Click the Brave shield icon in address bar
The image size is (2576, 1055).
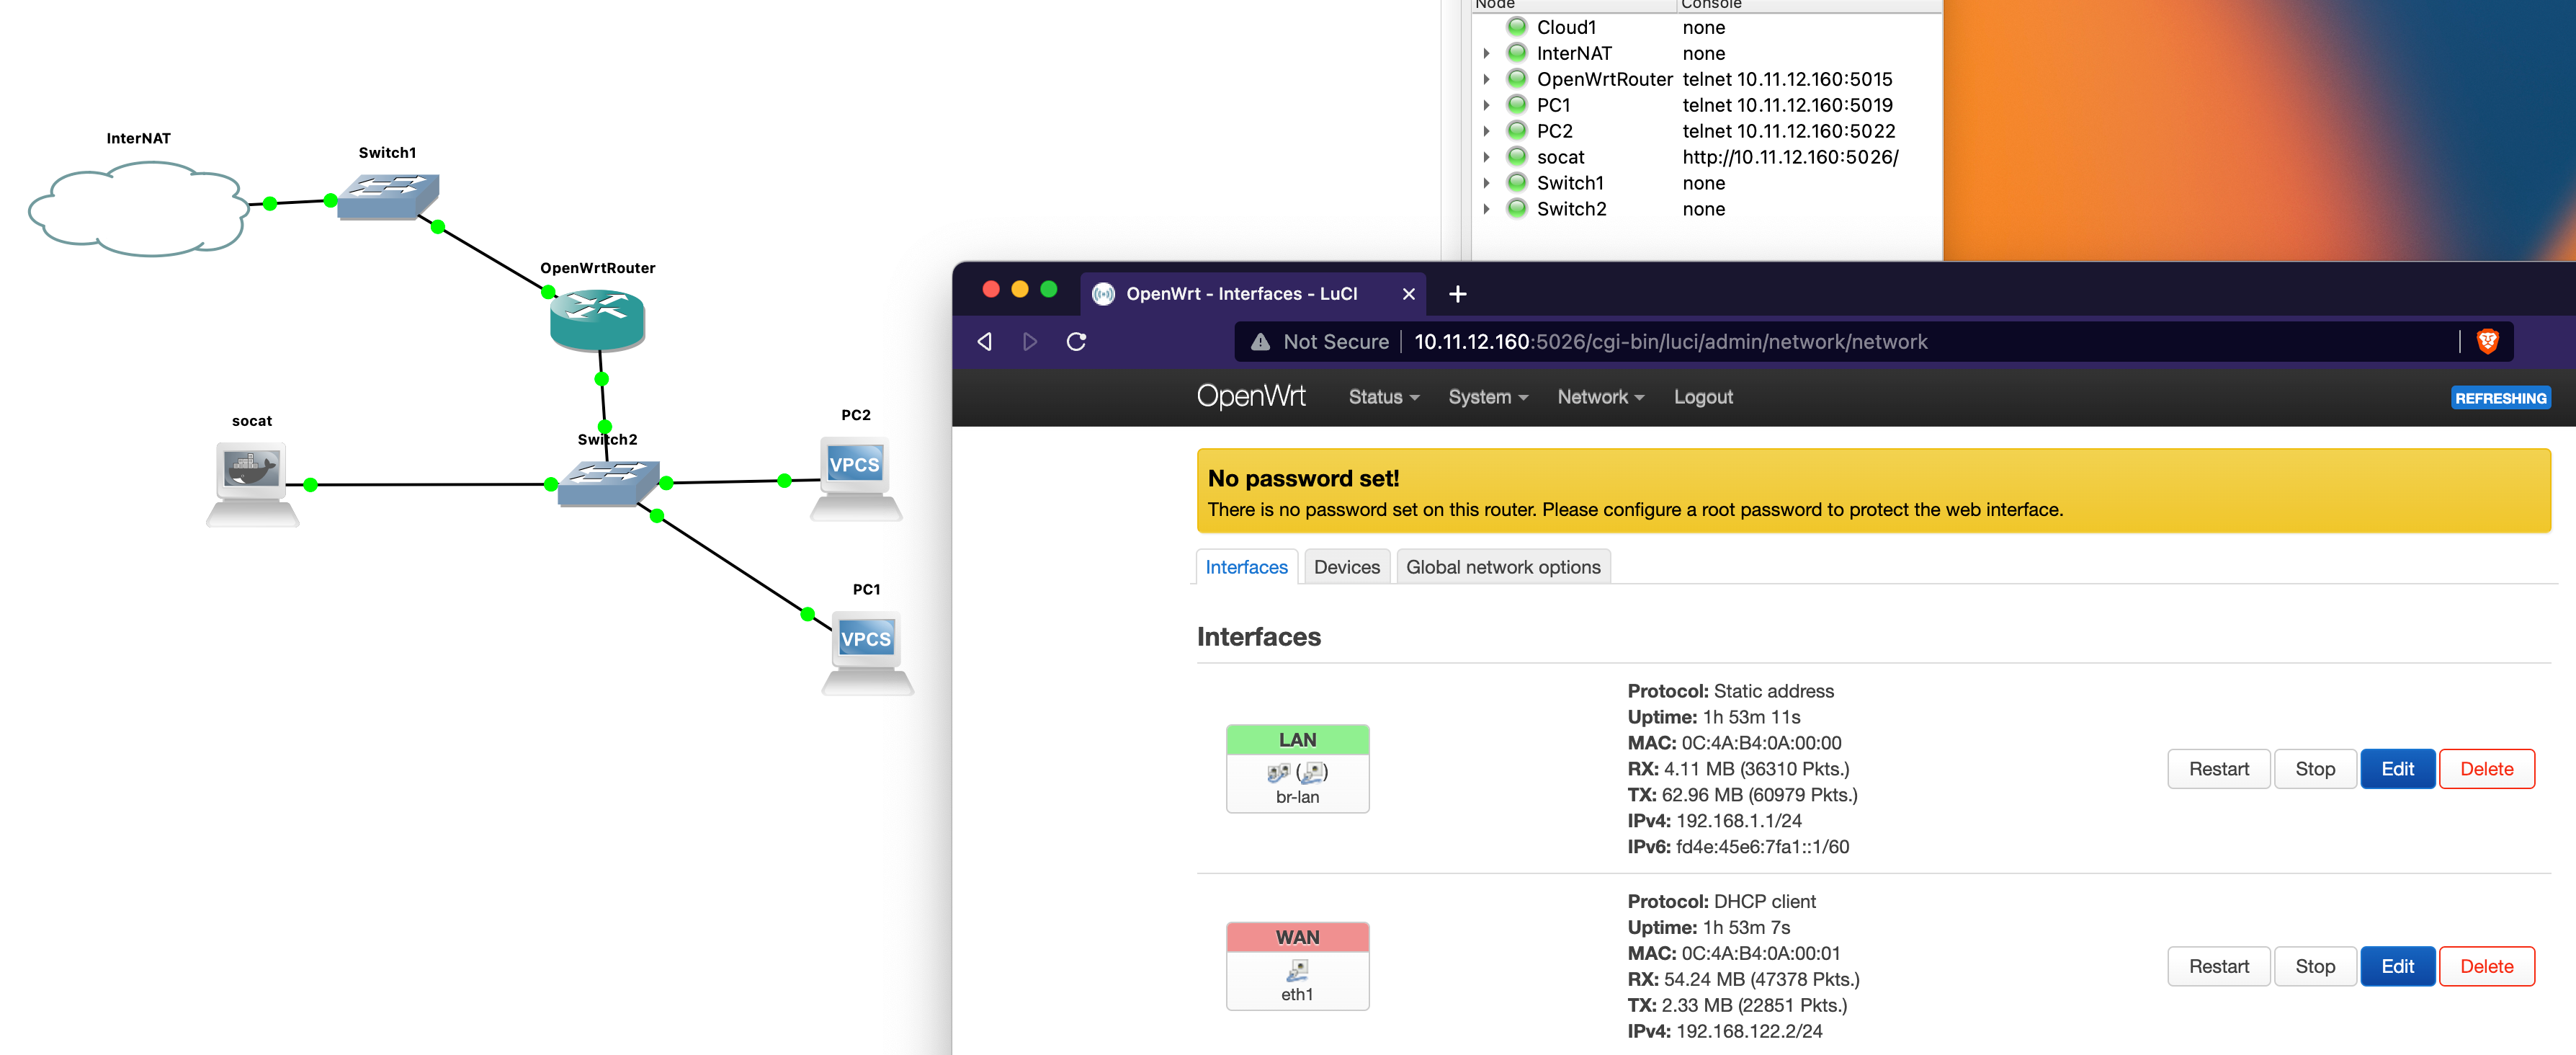[x=2489, y=341]
